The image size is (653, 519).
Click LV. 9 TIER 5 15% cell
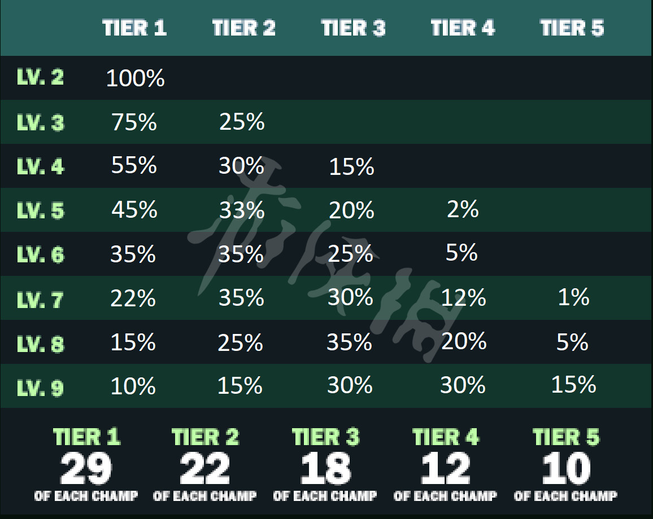click(573, 385)
